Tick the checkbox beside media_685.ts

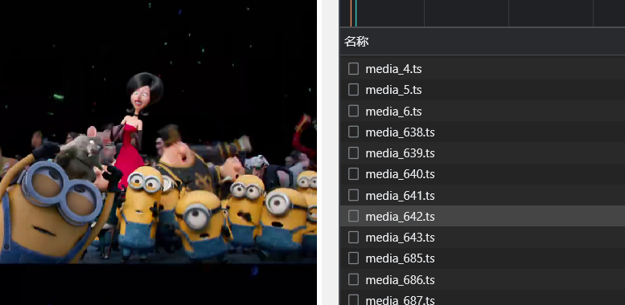pos(353,258)
